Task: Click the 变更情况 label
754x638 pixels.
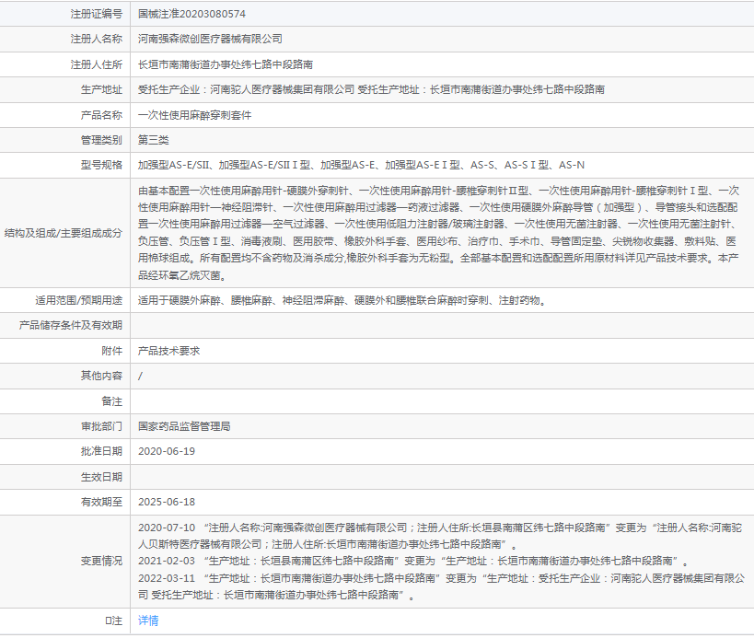Action: 101,561
